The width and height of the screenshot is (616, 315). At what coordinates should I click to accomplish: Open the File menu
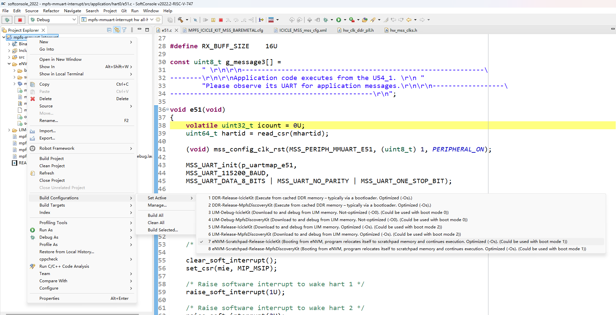tap(6, 11)
